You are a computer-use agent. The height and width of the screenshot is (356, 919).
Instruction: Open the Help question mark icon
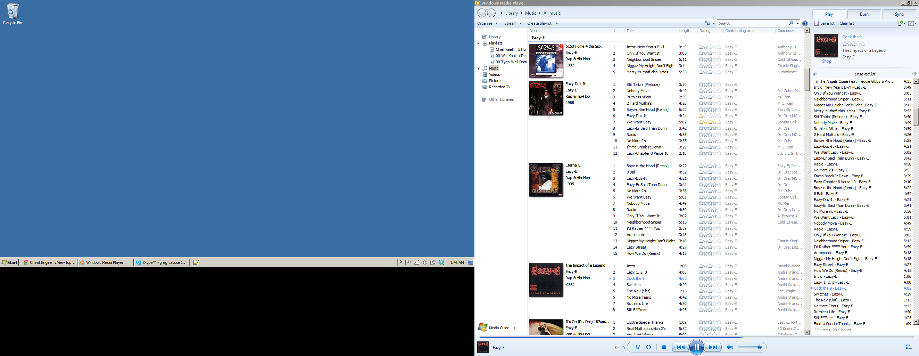point(805,23)
